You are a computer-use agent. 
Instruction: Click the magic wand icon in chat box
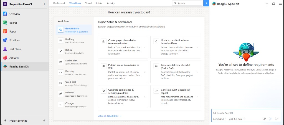[x=270, y=119]
